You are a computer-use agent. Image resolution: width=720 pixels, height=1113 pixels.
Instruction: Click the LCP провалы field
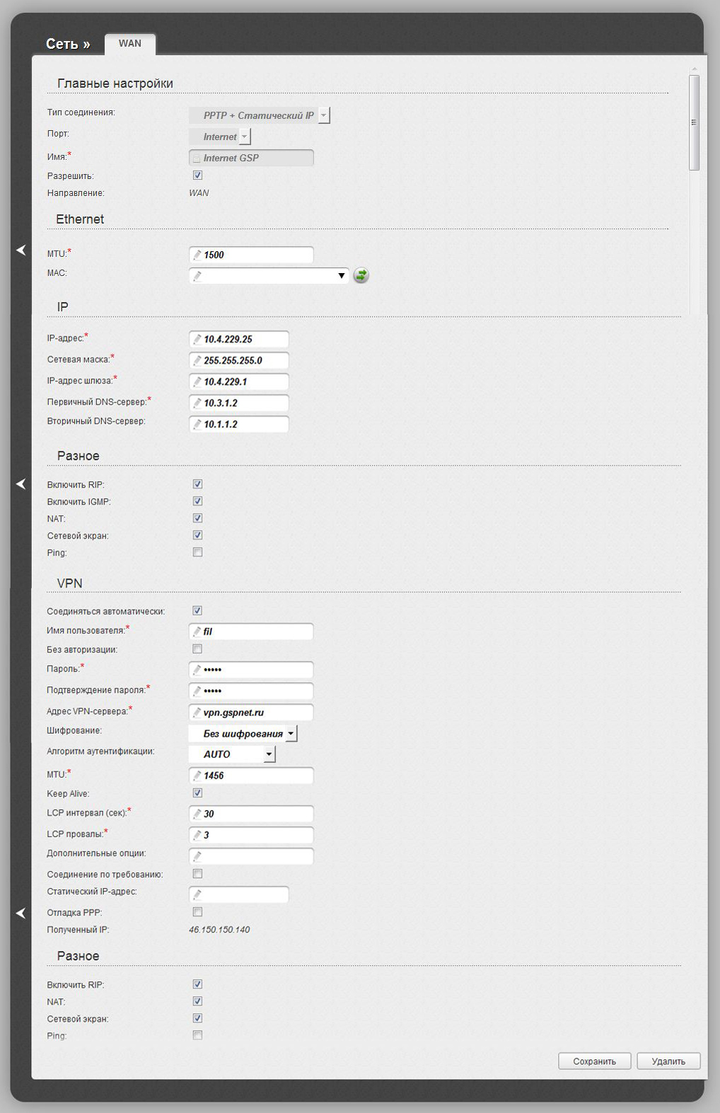pyautogui.click(x=251, y=836)
